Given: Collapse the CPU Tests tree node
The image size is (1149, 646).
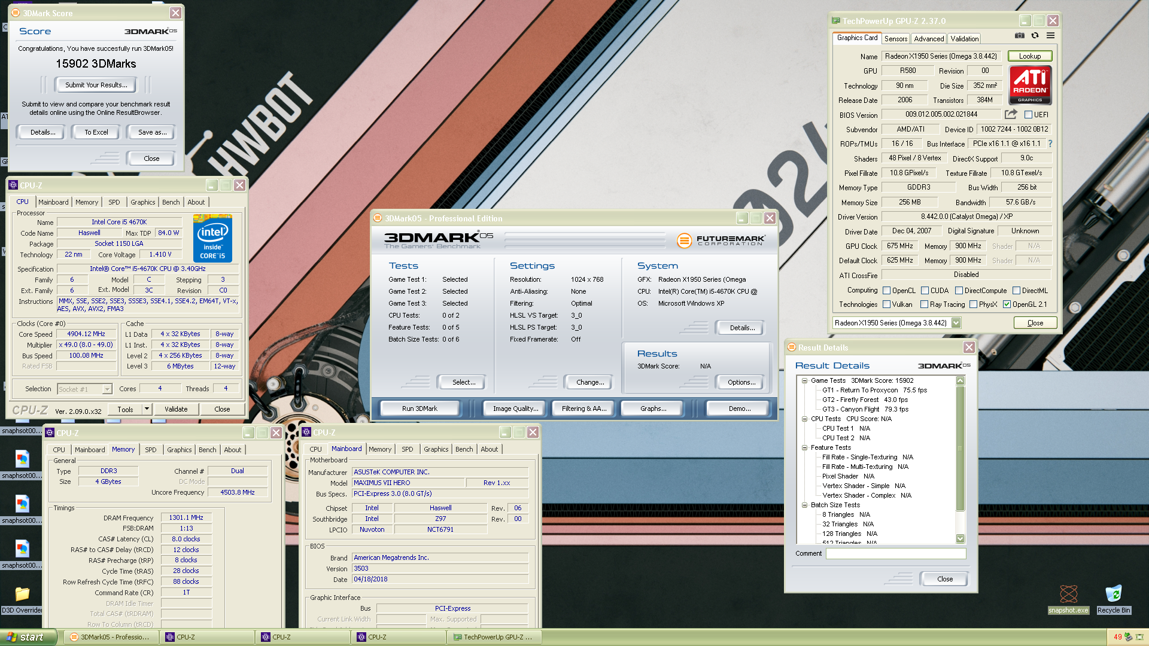Looking at the screenshot, I should [805, 419].
